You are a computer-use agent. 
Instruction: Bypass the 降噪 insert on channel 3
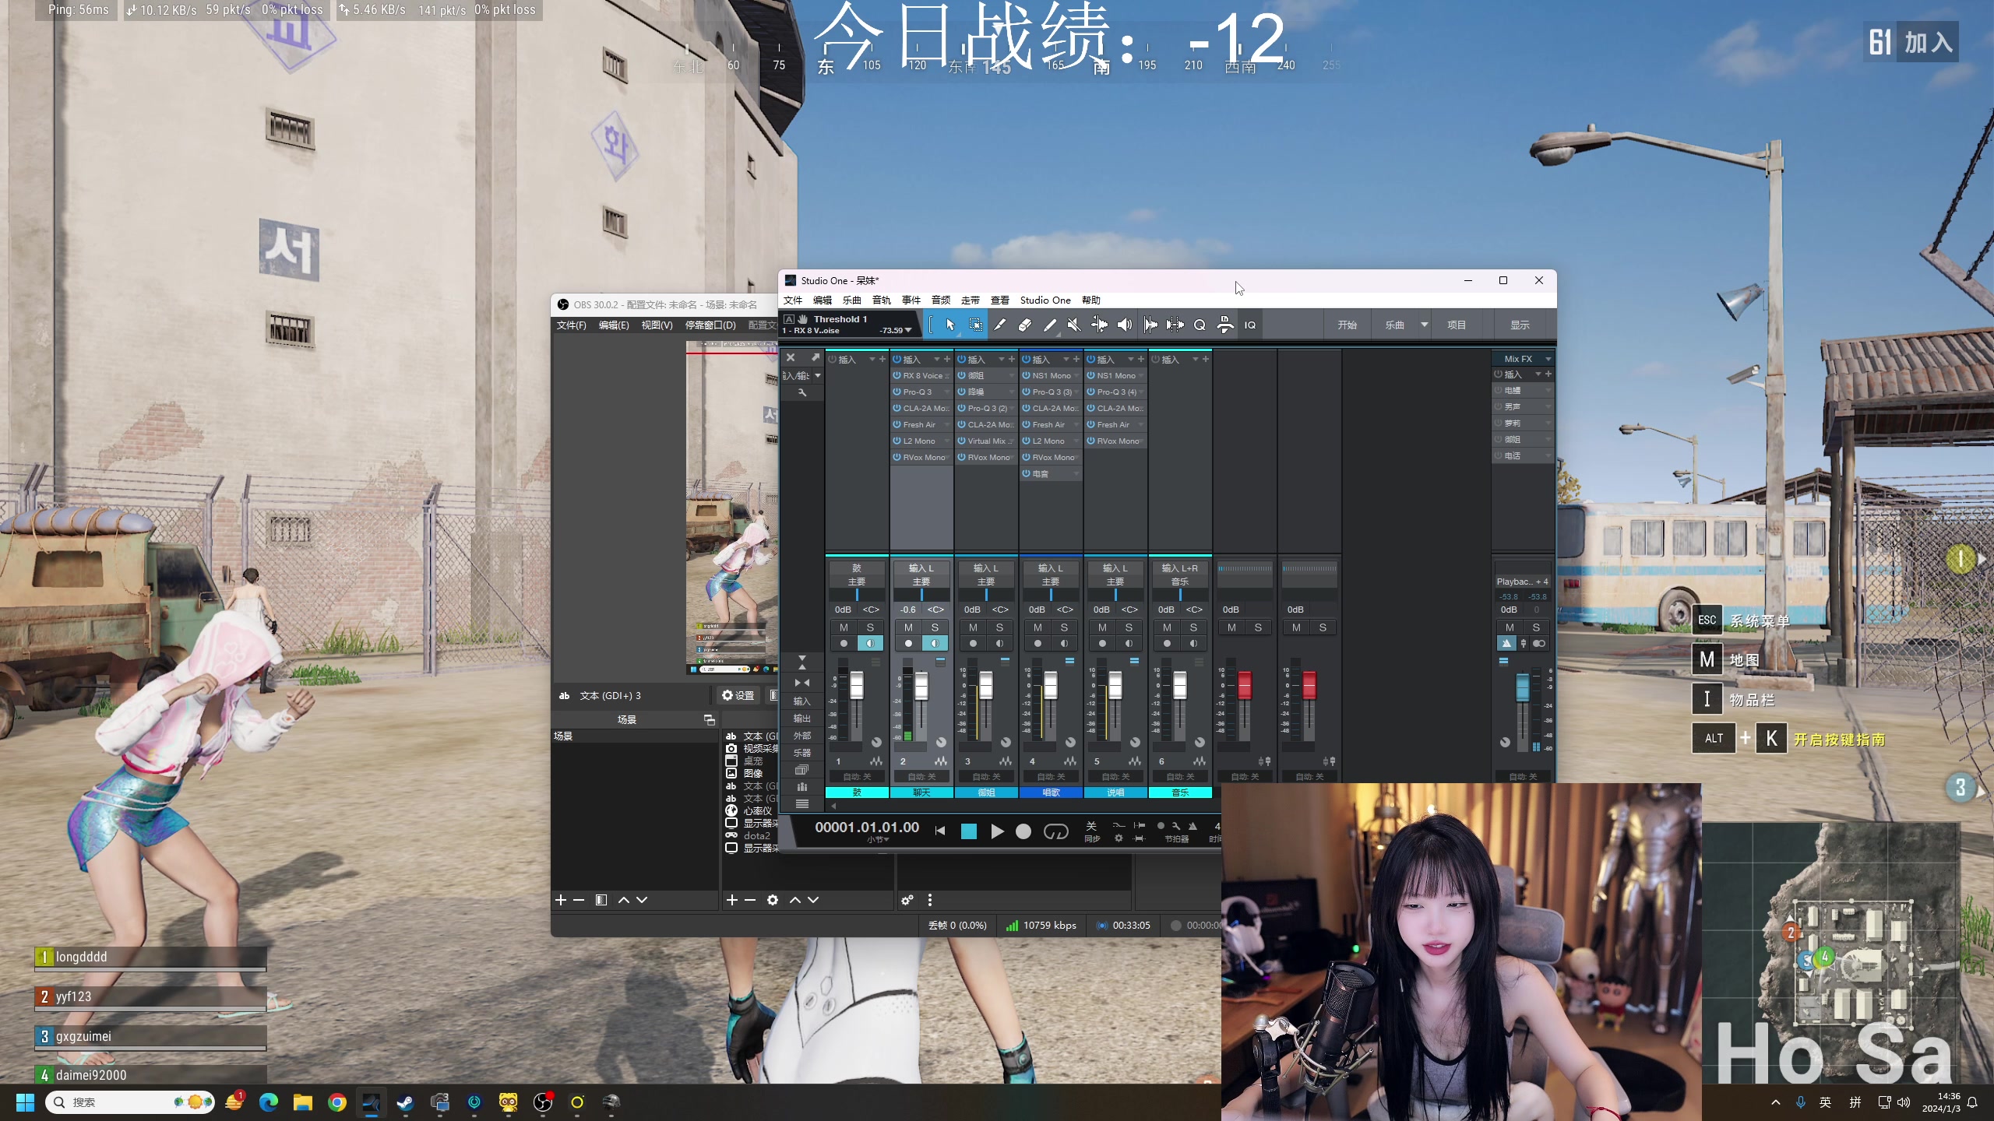tap(962, 392)
